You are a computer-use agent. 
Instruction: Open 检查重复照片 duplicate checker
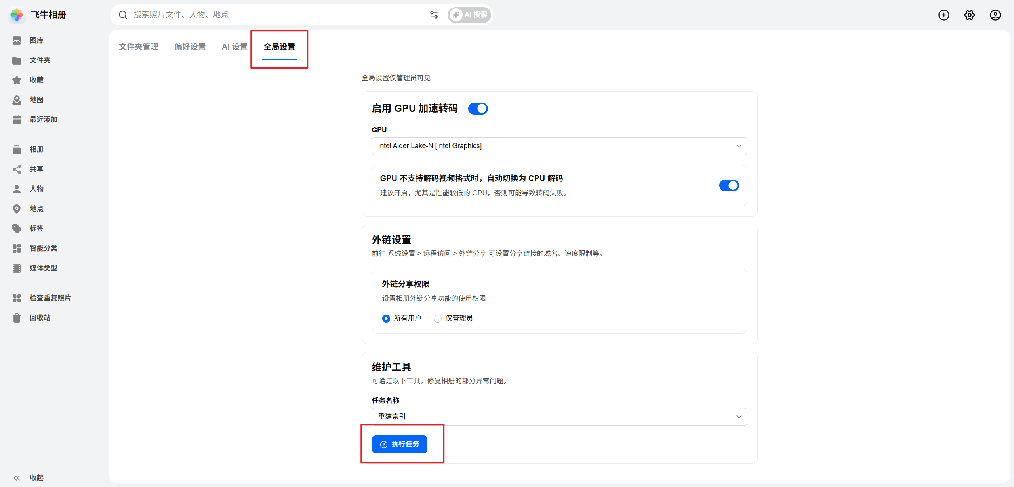pyautogui.click(x=50, y=298)
